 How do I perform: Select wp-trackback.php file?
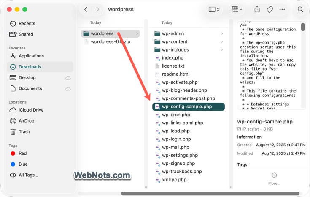[189, 172]
